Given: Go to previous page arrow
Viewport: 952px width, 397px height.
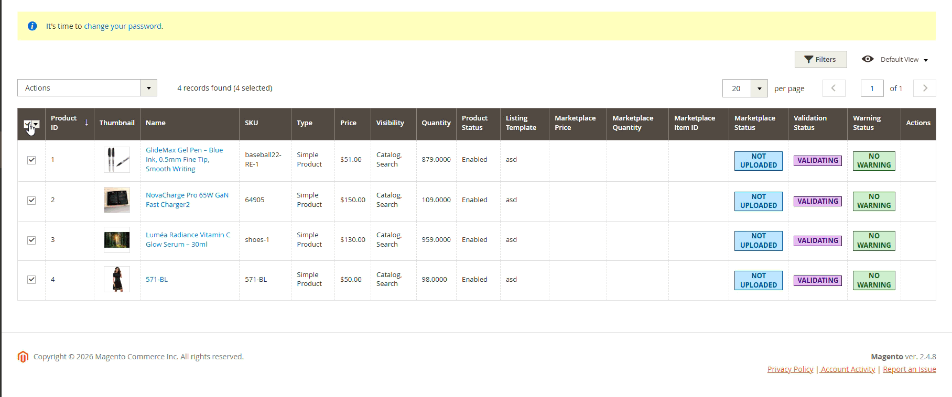Looking at the screenshot, I should click(x=834, y=88).
